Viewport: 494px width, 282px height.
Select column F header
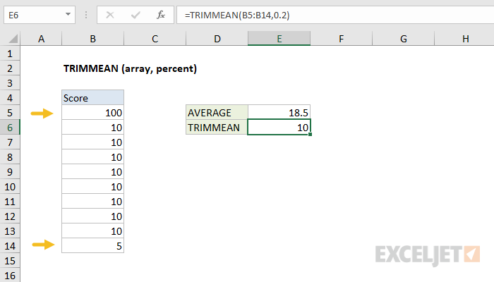(x=341, y=39)
